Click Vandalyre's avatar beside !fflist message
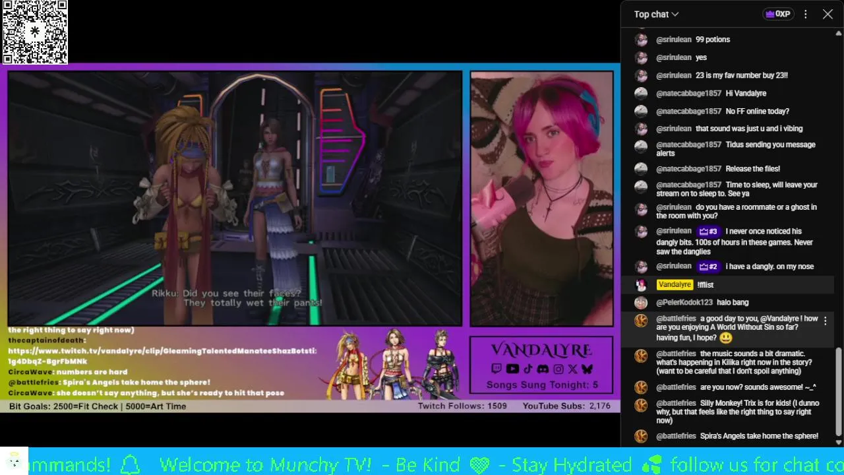Screen dimensions: 844x475 (x=641, y=285)
